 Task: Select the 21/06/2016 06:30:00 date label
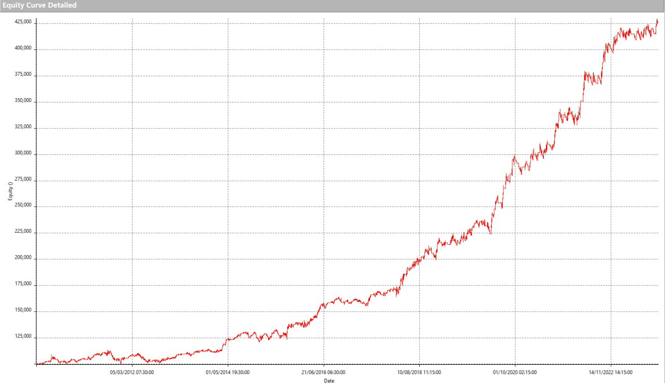click(323, 372)
